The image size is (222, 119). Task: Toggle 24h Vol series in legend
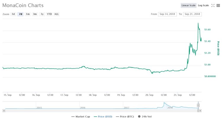[145, 117]
